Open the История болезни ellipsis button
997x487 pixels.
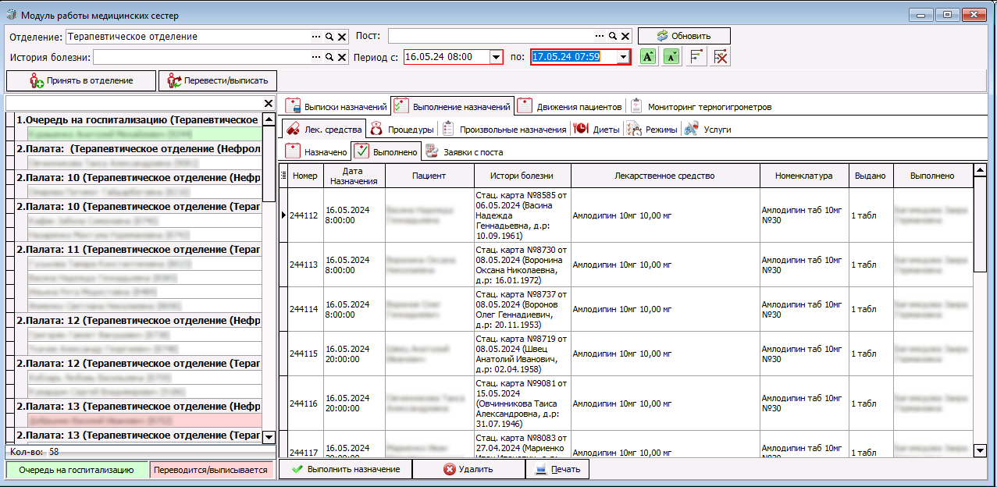pos(316,57)
